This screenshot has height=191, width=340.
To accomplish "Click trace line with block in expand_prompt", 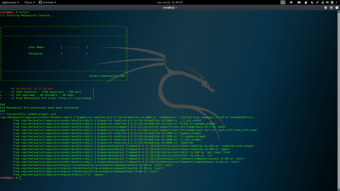I will 115,123.
